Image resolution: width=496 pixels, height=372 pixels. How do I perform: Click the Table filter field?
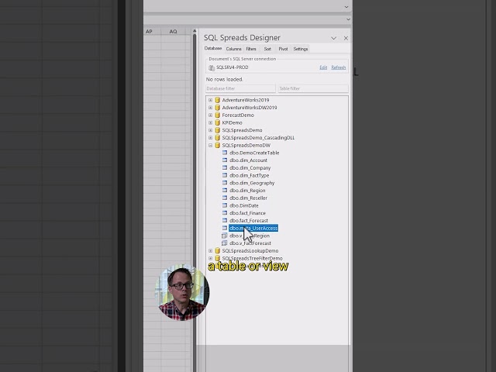point(313,88)
